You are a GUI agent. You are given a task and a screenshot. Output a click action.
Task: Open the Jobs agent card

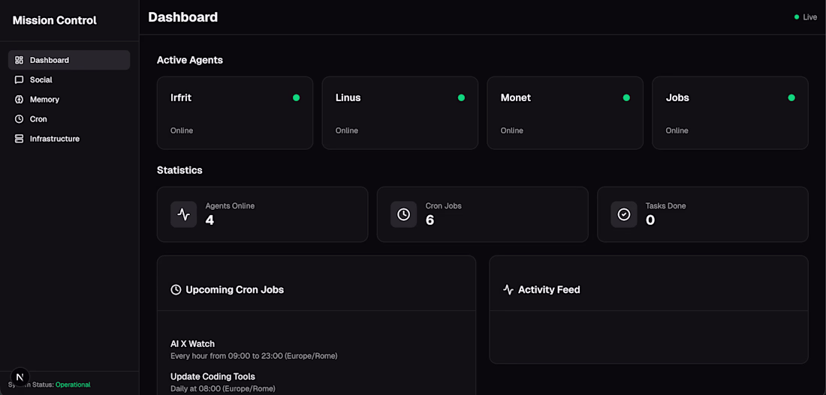730,112
